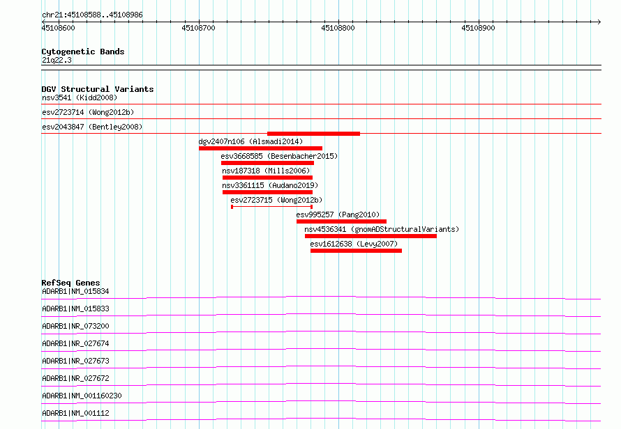Click the red bar below dgv2407n106

[260, 148]
